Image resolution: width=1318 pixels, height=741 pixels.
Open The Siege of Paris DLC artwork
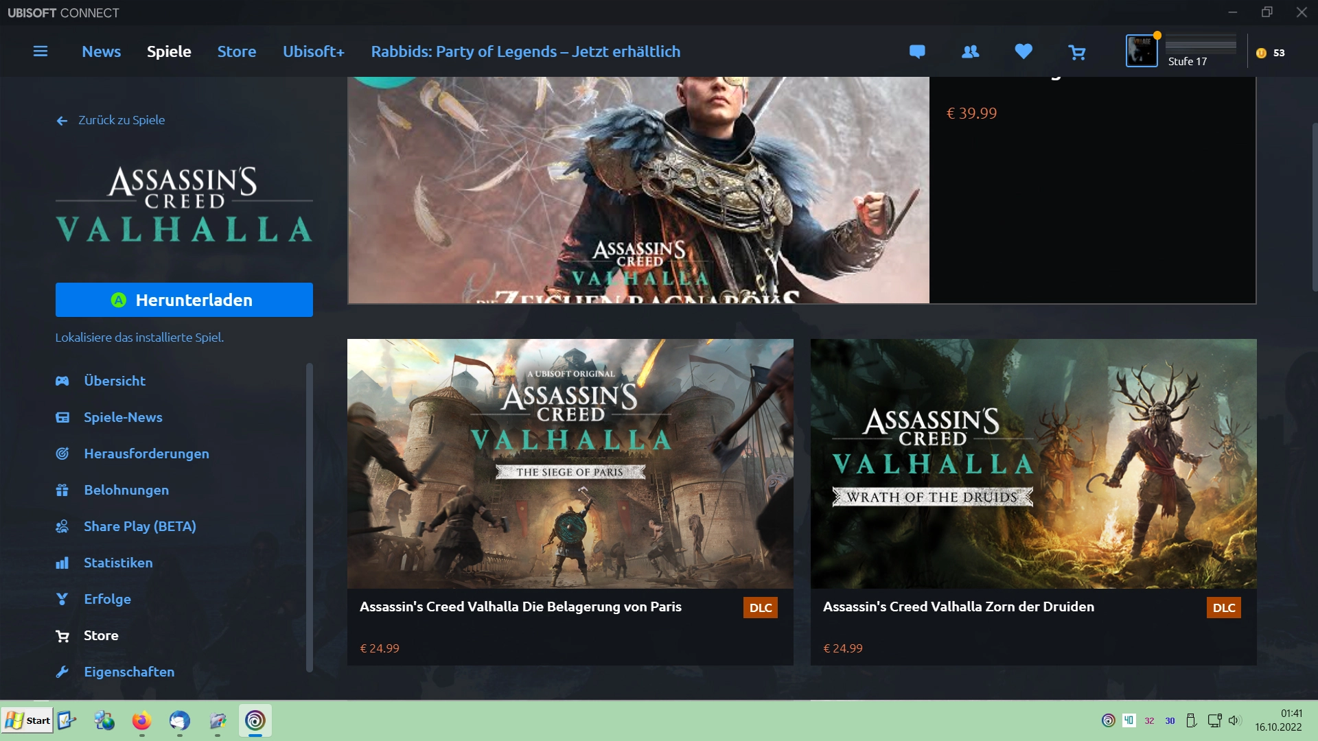point(570,464)
